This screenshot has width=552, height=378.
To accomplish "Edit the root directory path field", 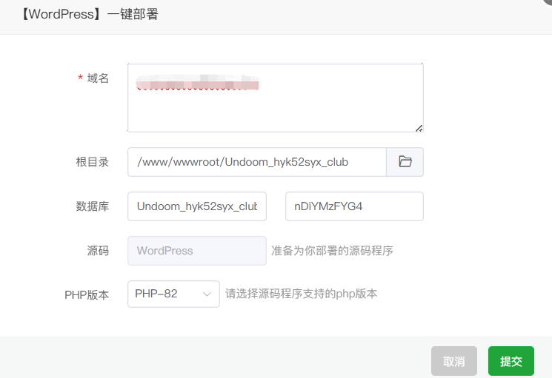I will [257, 162].
